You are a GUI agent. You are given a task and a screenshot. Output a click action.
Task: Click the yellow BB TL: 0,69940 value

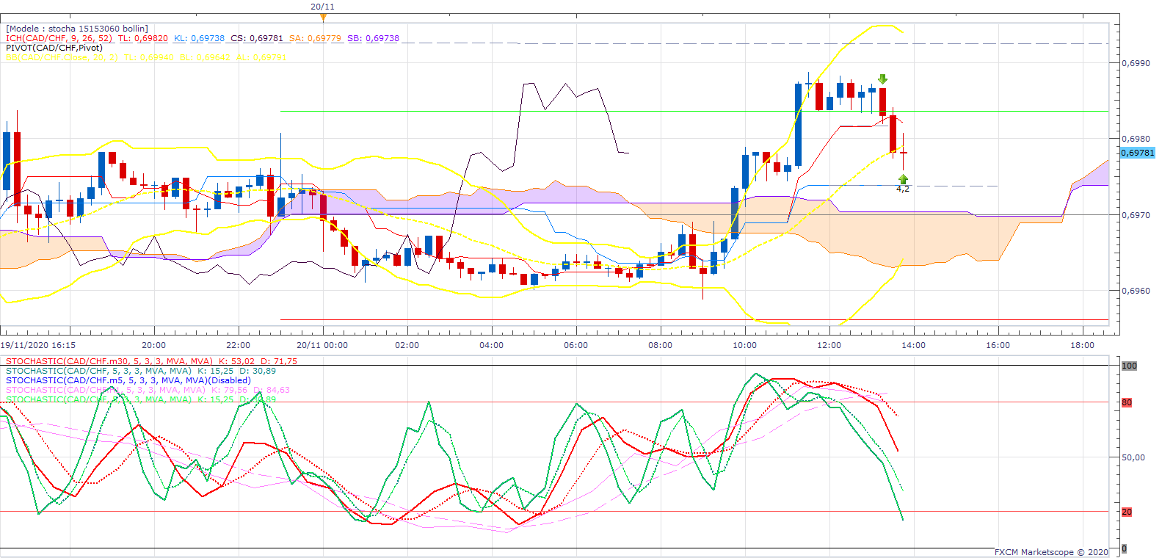pyautogui.click(x=149, y=57)
